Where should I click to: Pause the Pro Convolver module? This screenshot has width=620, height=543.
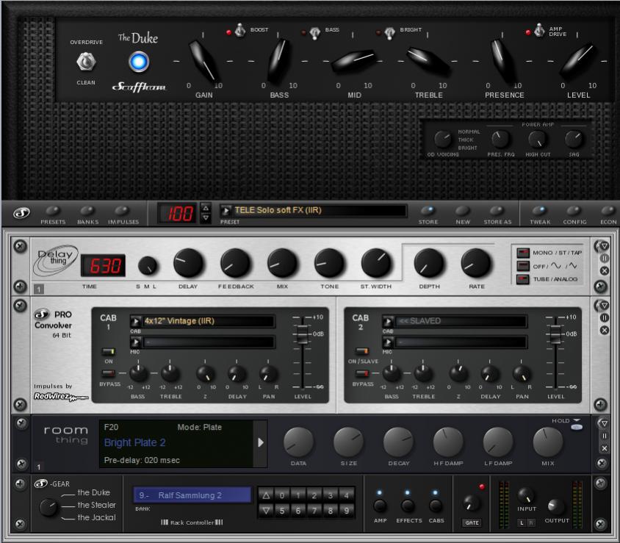pos(605,318)
